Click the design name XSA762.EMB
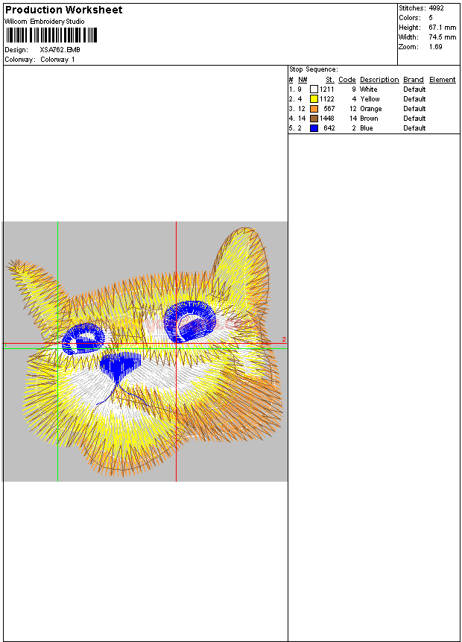Image resolution: width=462 pixels, height=642 pixels. click(x=60, y=50)
